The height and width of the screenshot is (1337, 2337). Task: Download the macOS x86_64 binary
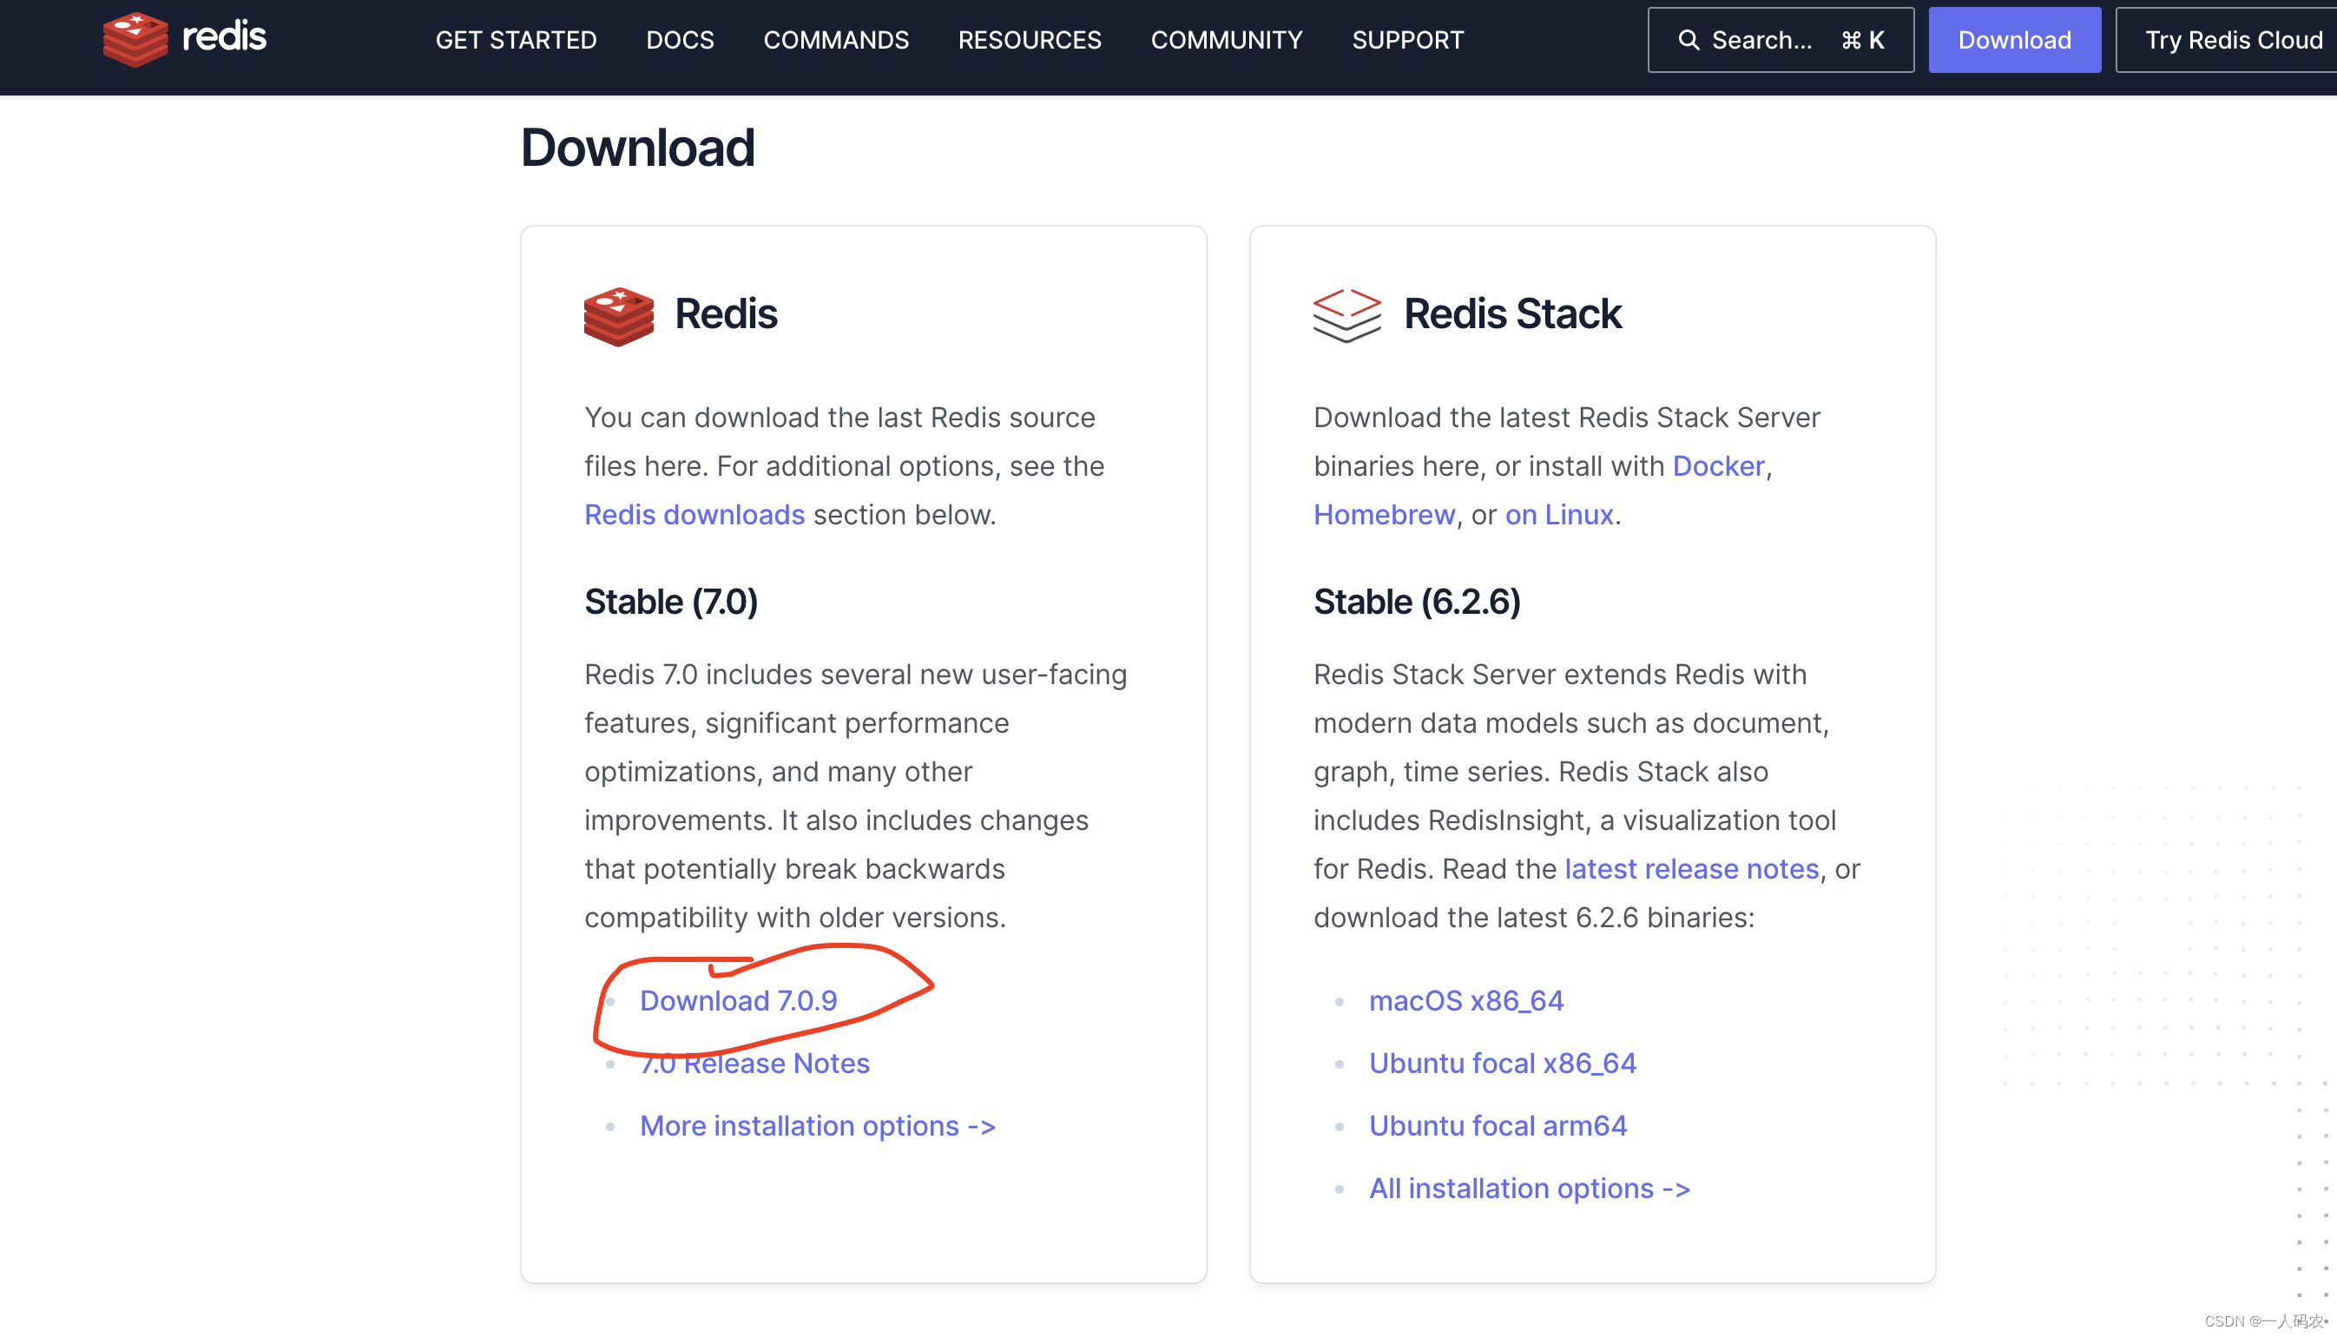(x=1465, y=1000)
